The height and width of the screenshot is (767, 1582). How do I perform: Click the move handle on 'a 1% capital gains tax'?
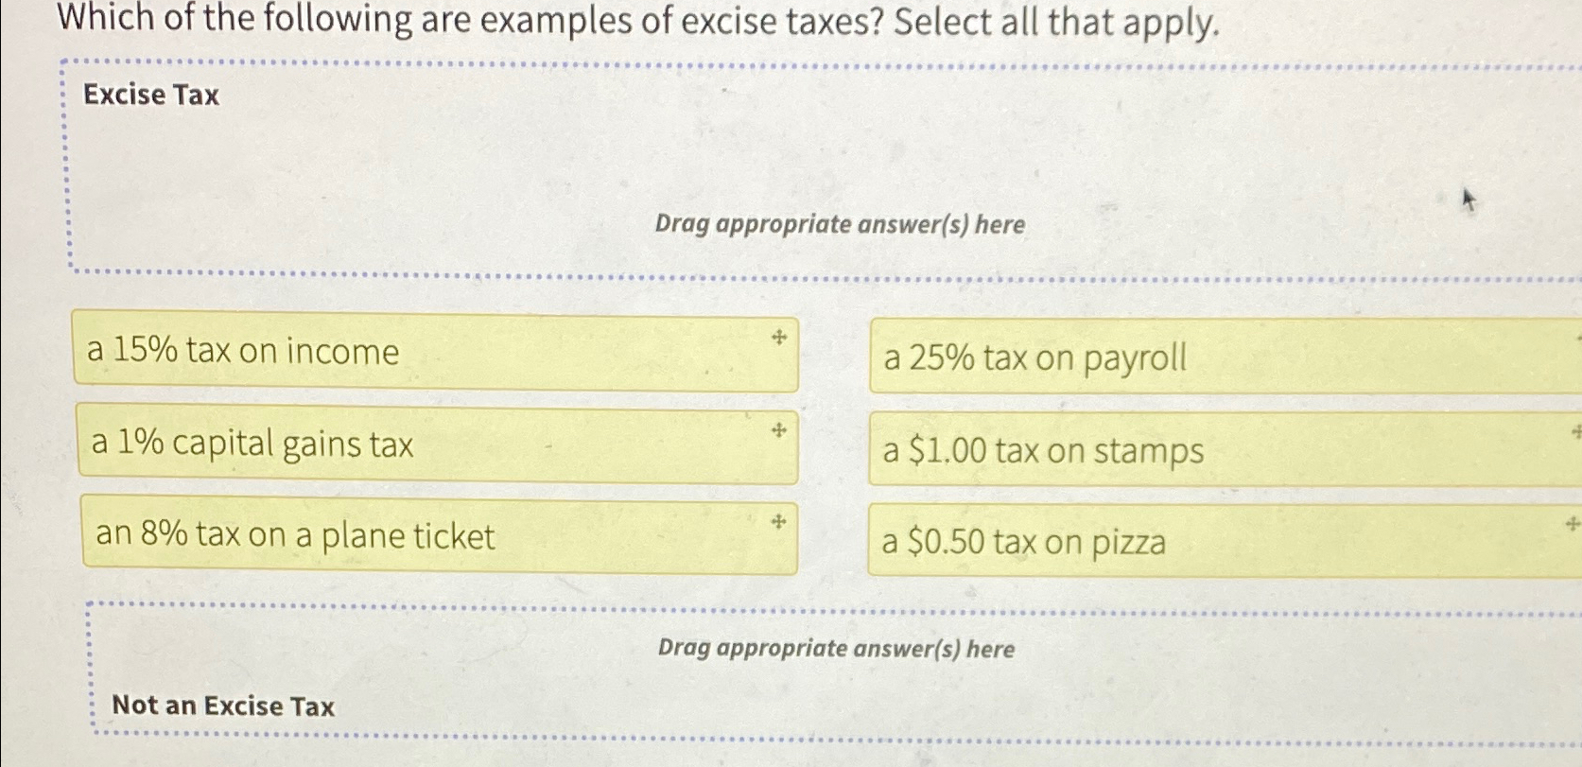pos(778,430)
